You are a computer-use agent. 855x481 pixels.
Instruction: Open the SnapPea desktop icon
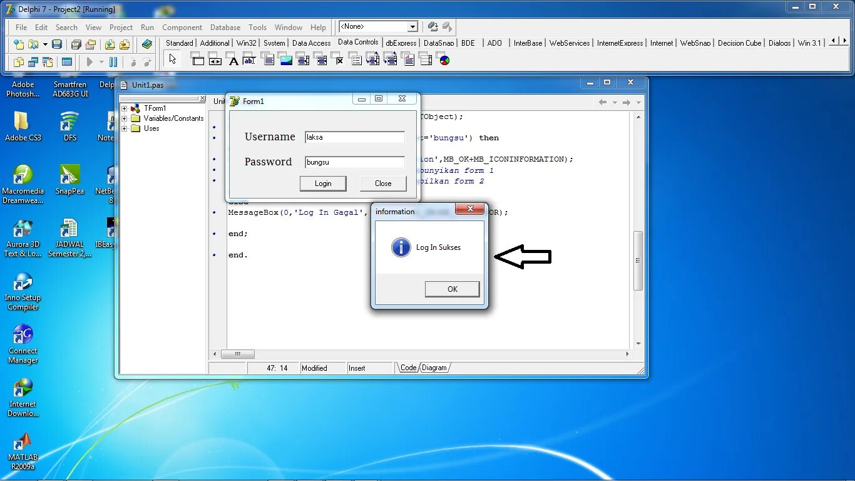(x=69, y=180)
